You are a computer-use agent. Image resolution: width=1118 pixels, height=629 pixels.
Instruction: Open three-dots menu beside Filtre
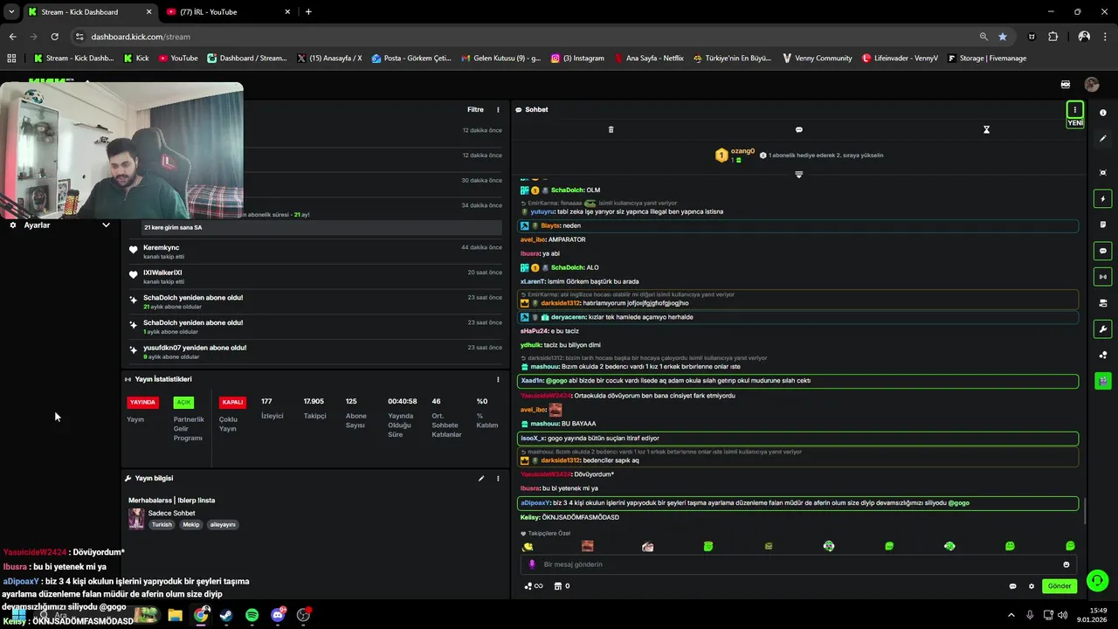[499, 110]
